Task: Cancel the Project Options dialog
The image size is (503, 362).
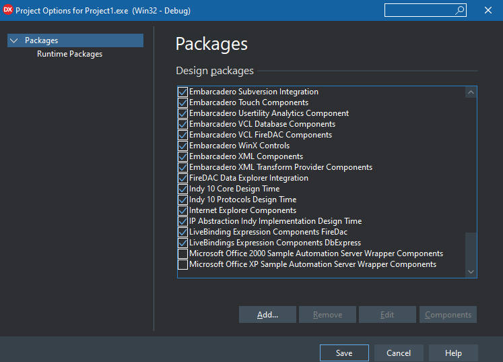Action: tap(399, 353)
